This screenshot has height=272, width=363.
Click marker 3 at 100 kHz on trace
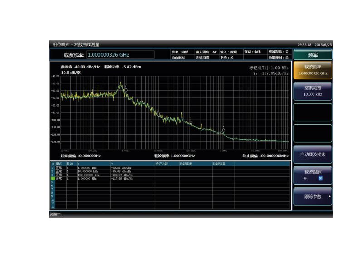point(191,121)
